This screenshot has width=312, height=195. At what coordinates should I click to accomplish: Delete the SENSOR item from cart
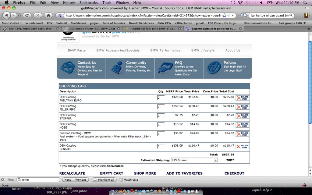click(x=242, y=147)
